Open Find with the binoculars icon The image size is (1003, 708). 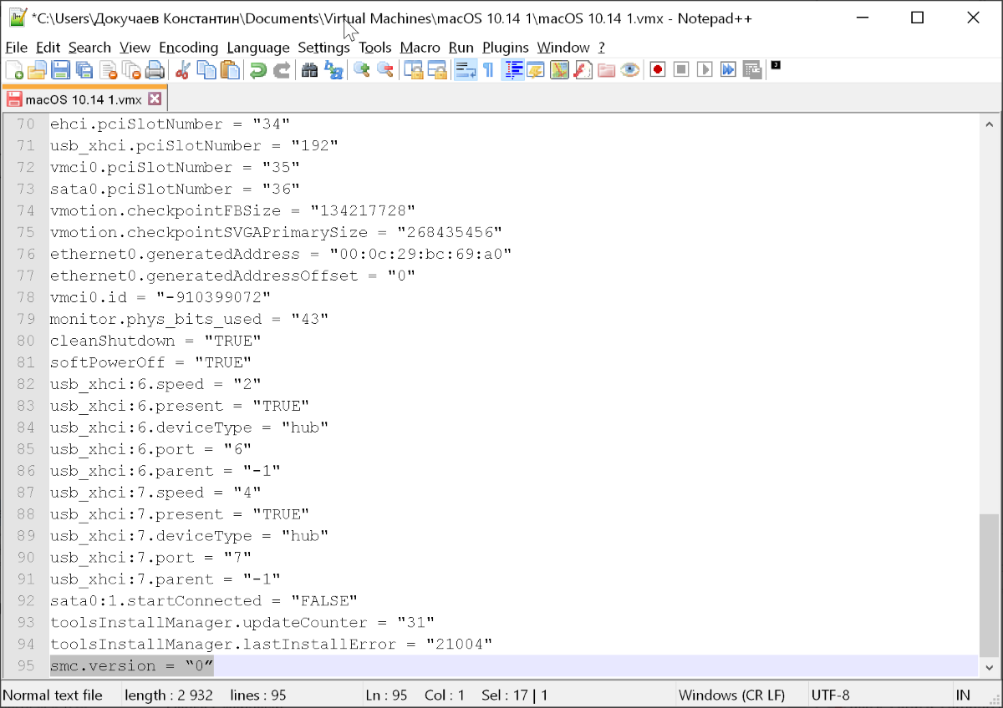[x=310, y=70]
